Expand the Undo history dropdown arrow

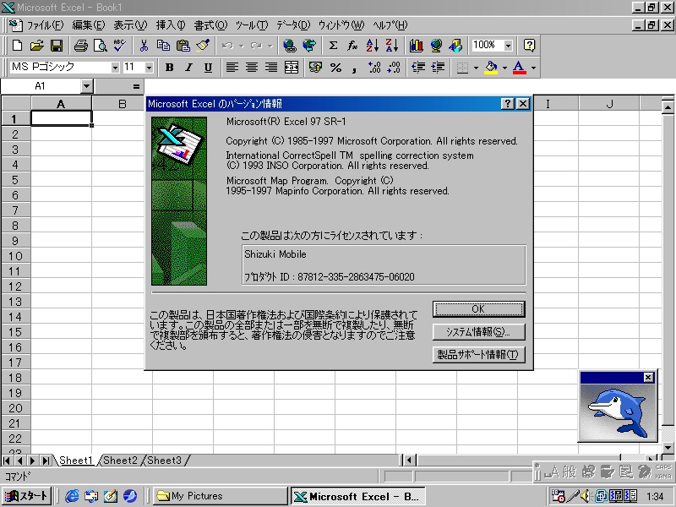point(242,46)
